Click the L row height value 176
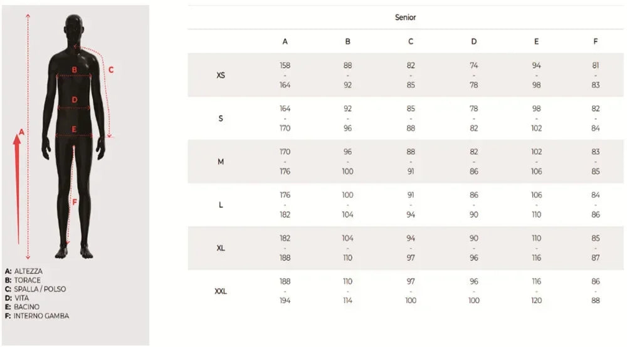The width and height of the screenshot is (627, 347). click(285, 195)
